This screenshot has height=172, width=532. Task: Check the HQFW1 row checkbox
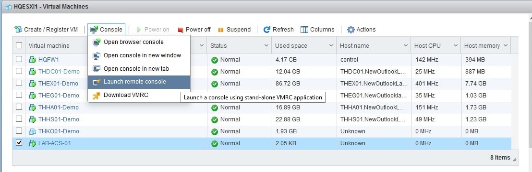point(19,59)
